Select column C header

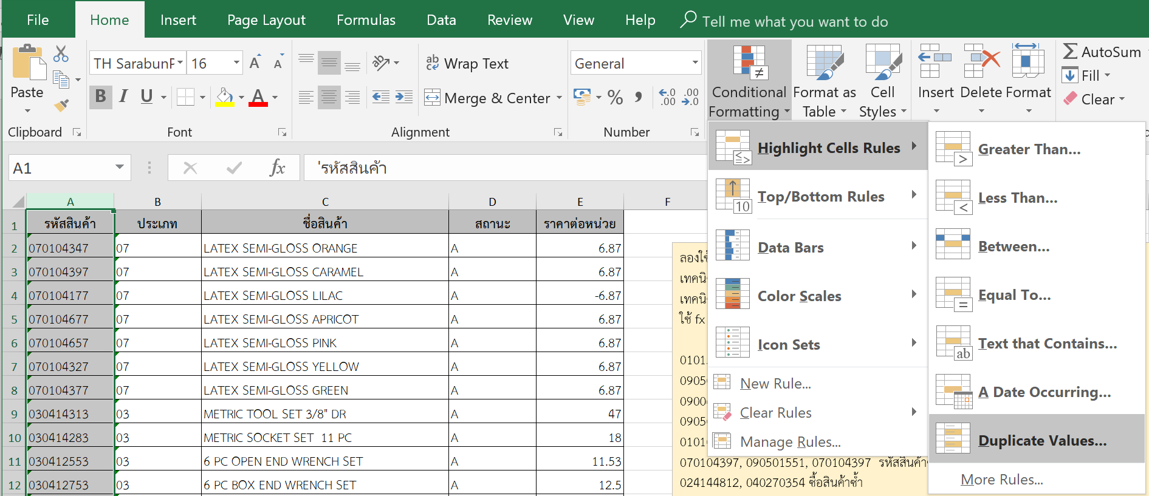pos(325,202)
